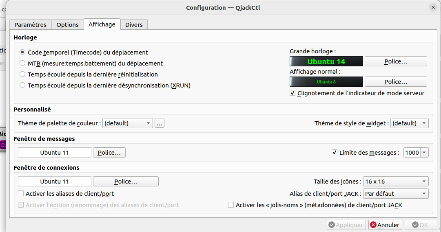Choose Temps écoulé depuis la dernière réinitialisation

coord(22,74)
